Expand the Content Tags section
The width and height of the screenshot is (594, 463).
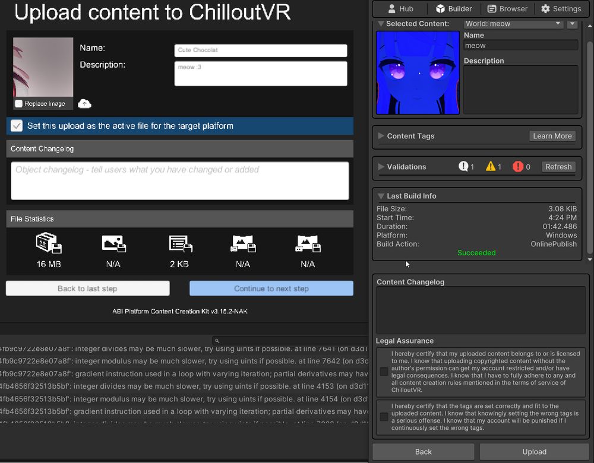(x=381, y=135)
